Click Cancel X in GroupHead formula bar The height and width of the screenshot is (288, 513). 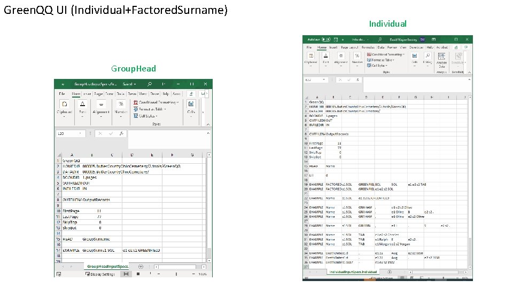100,133
